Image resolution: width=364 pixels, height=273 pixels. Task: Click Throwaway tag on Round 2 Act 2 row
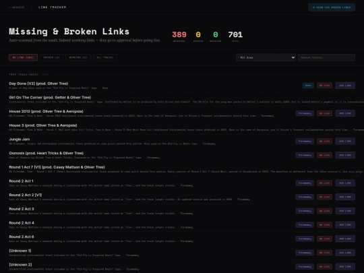coord(305,197)
